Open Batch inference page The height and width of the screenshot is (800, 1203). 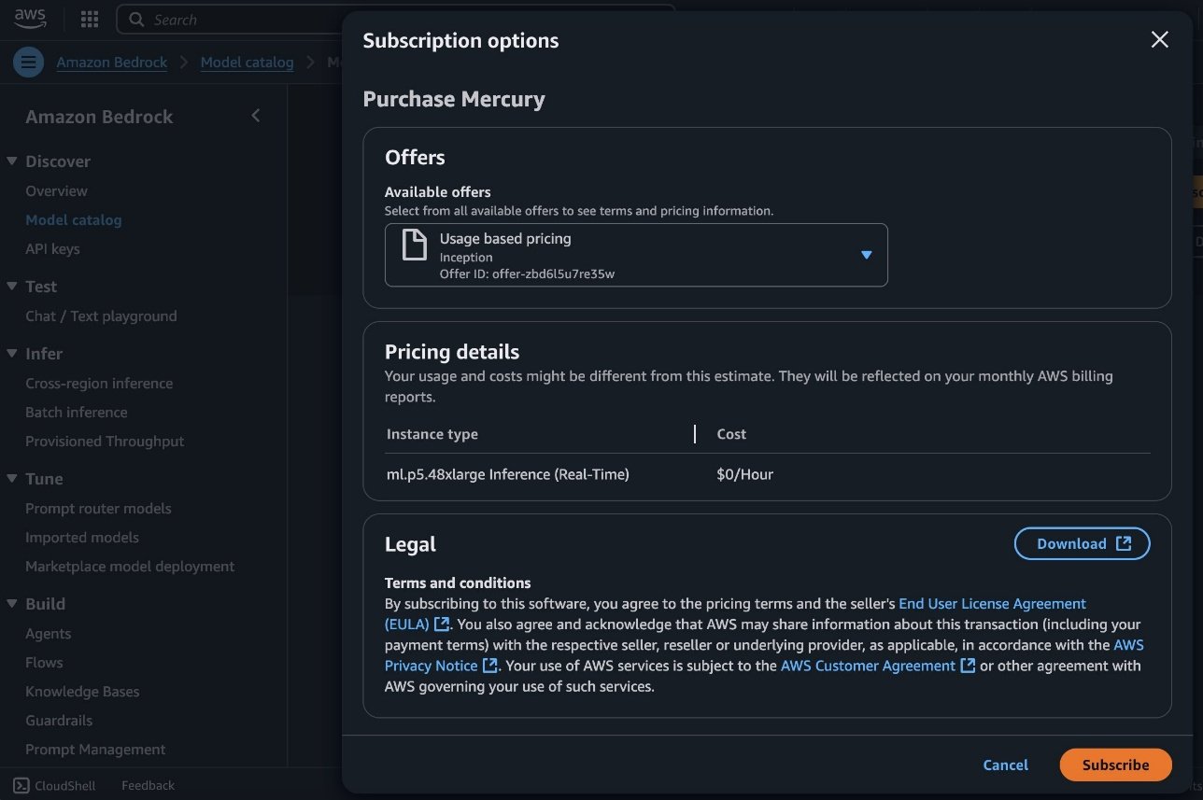(x=77, y=412)
